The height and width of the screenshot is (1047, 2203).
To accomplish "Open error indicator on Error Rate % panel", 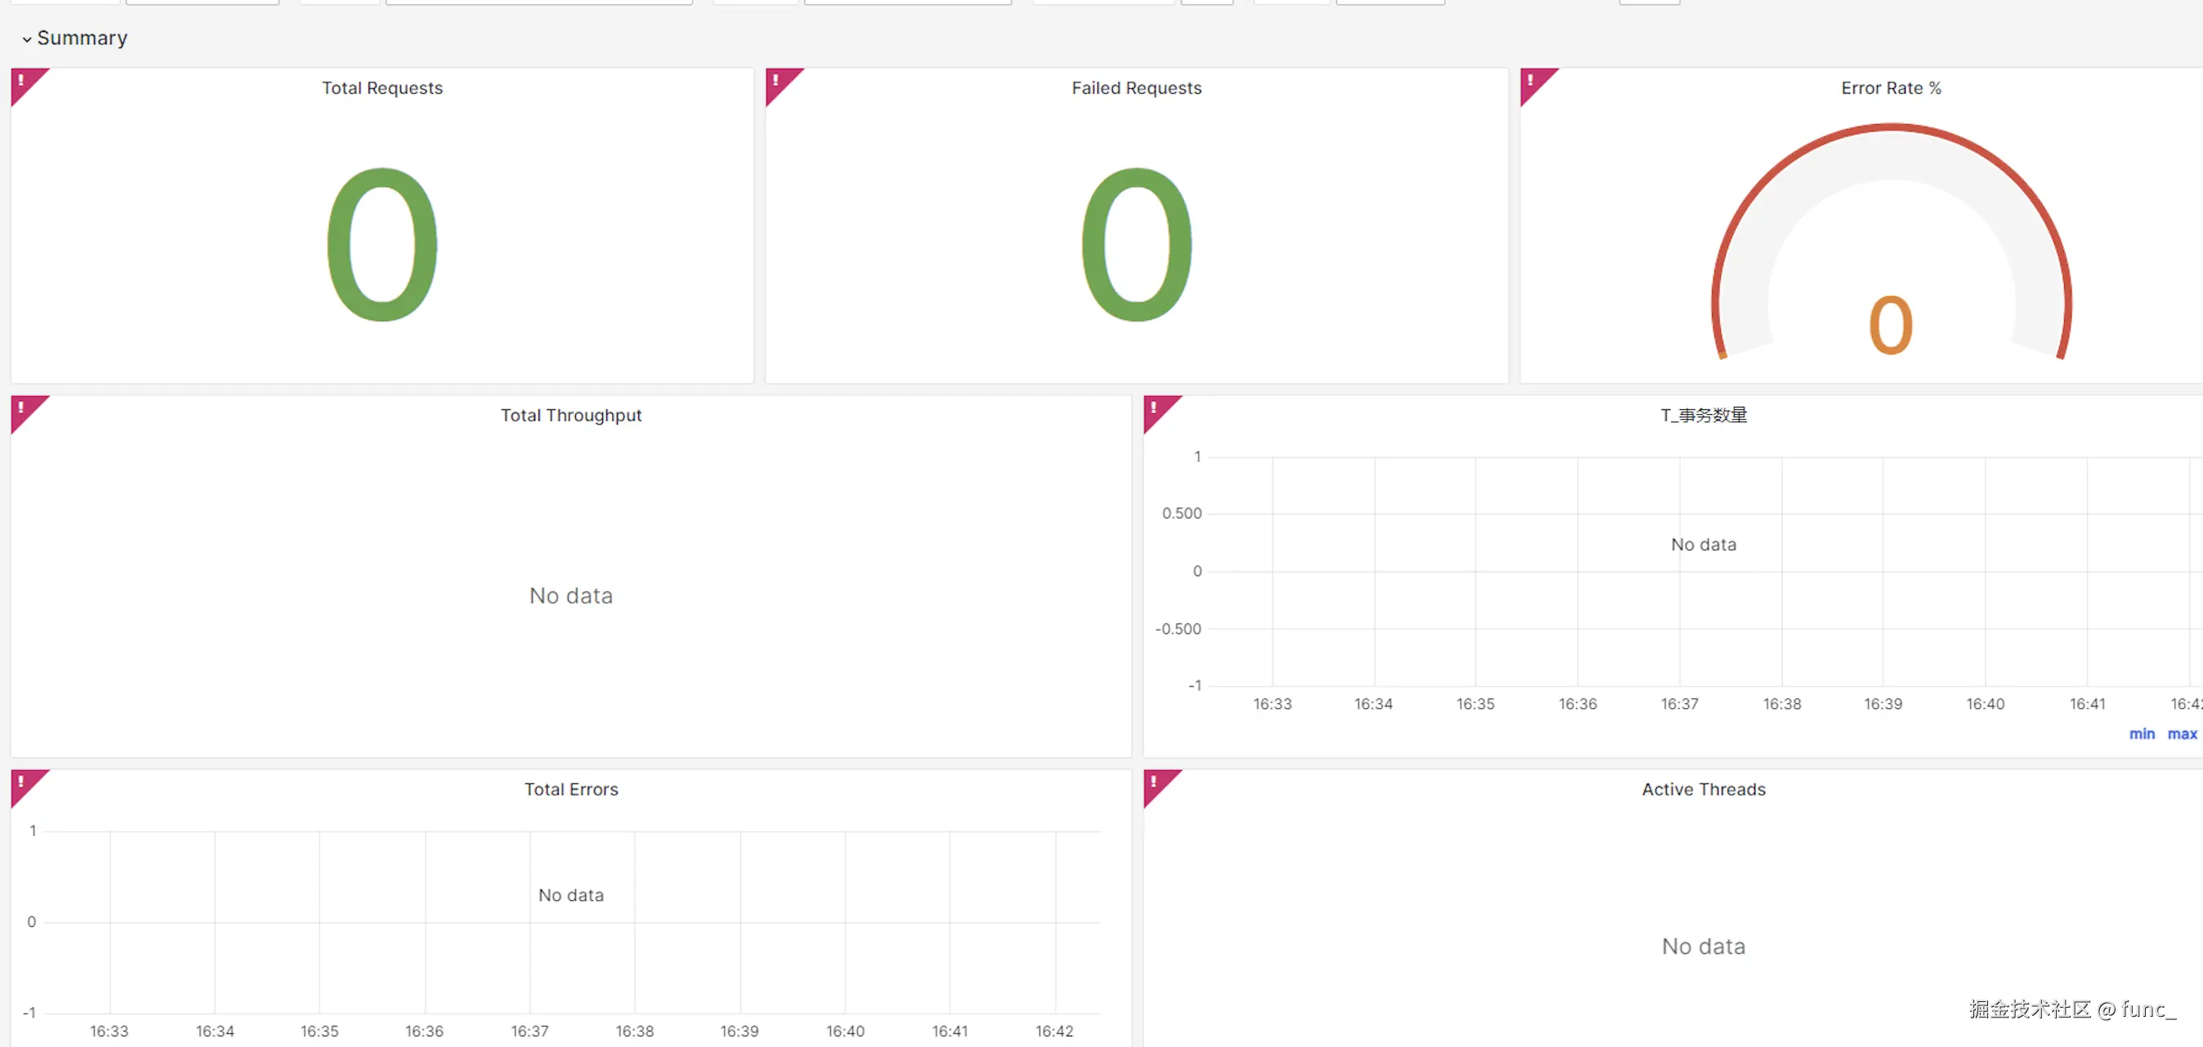I will 1530,79.
